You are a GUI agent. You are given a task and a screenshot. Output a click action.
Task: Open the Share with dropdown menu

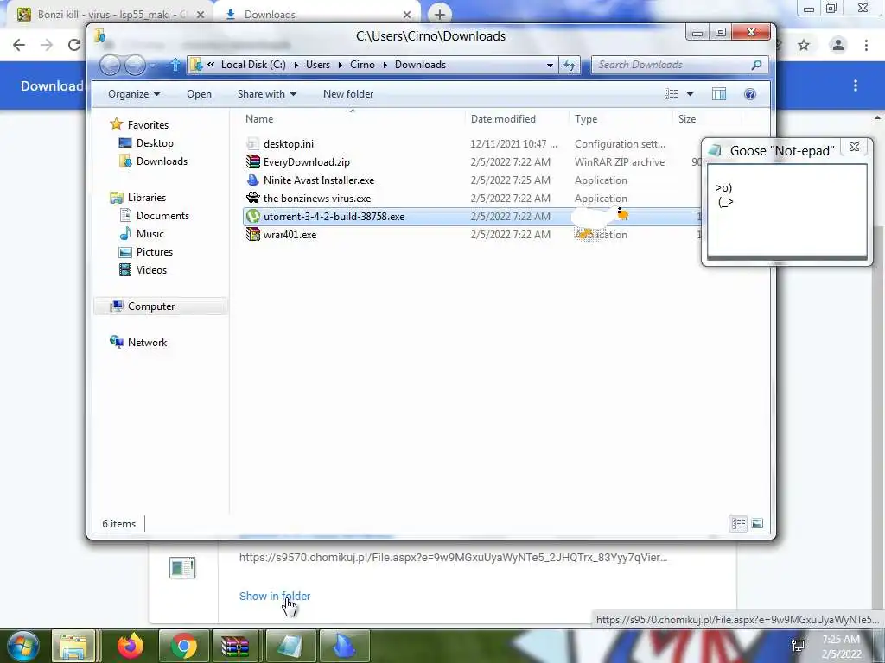pos(267,94)
